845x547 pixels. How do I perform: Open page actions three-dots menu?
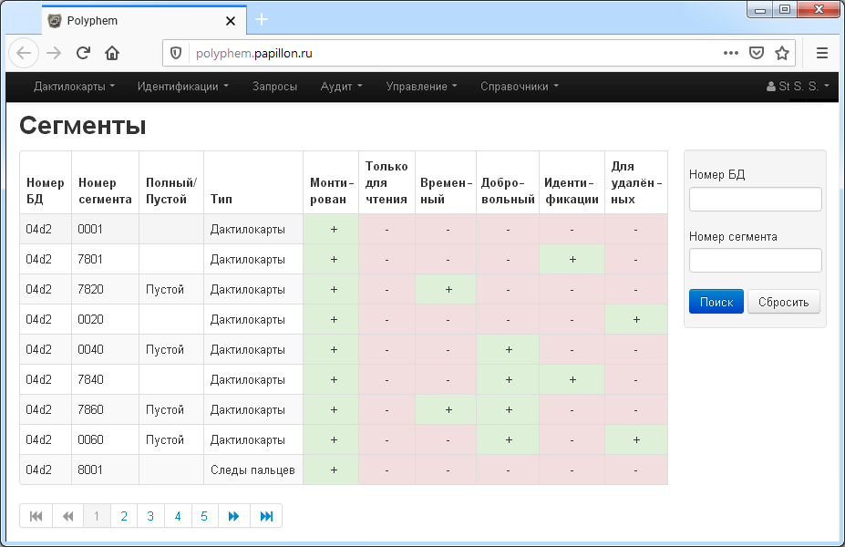[x=730, y=53]
